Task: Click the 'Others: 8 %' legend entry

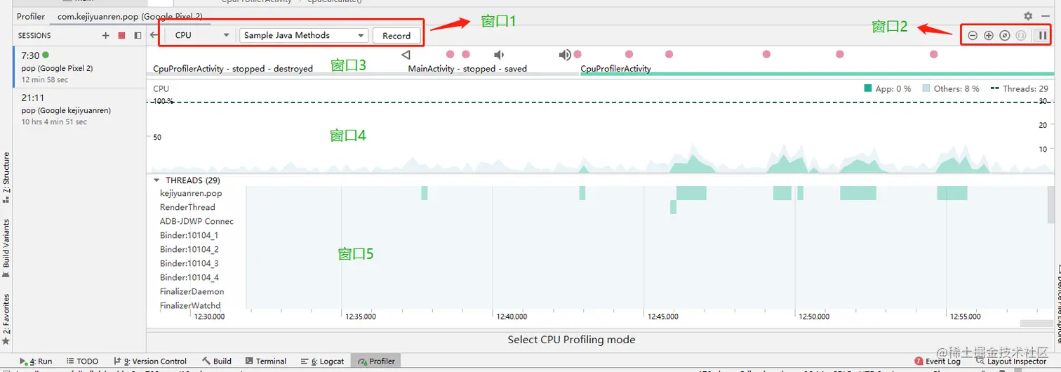Action: coord(951,89)
